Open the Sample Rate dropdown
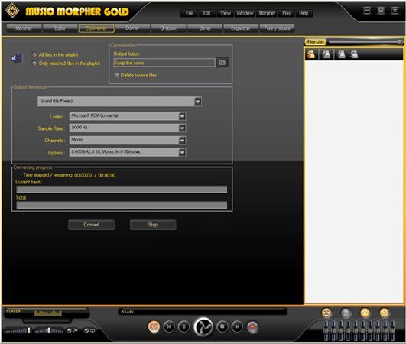Image resolution: width=406 pixels, height=344 pixels. [x=182, y=128]
